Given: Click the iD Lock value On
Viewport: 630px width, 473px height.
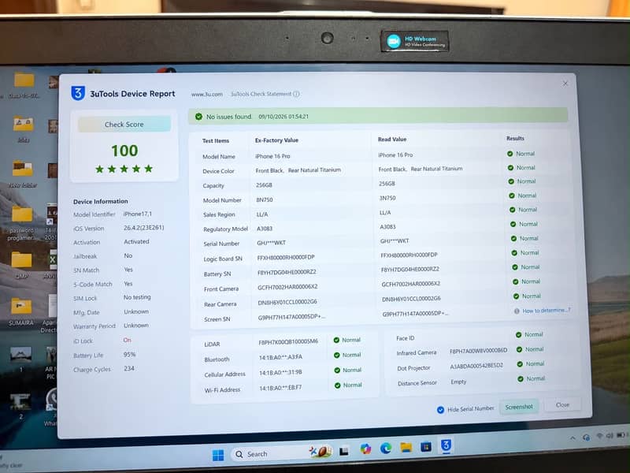Looking at the screenshot, I should coord(127,341).
